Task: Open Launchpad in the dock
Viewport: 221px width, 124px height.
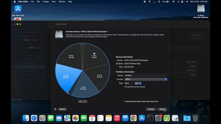Action: coord(42,118)
